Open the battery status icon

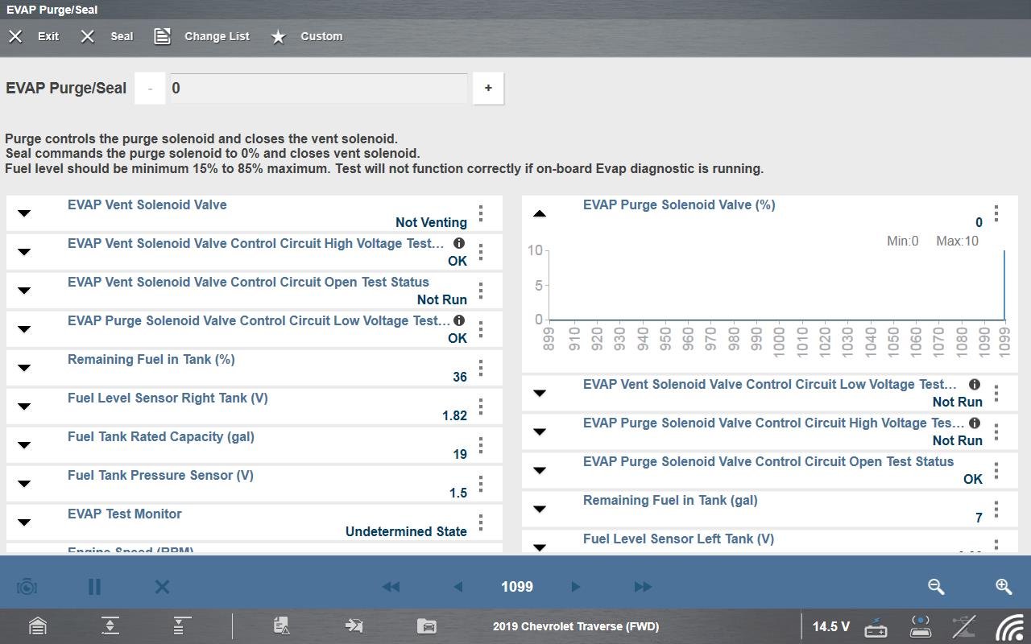point(876,627)
